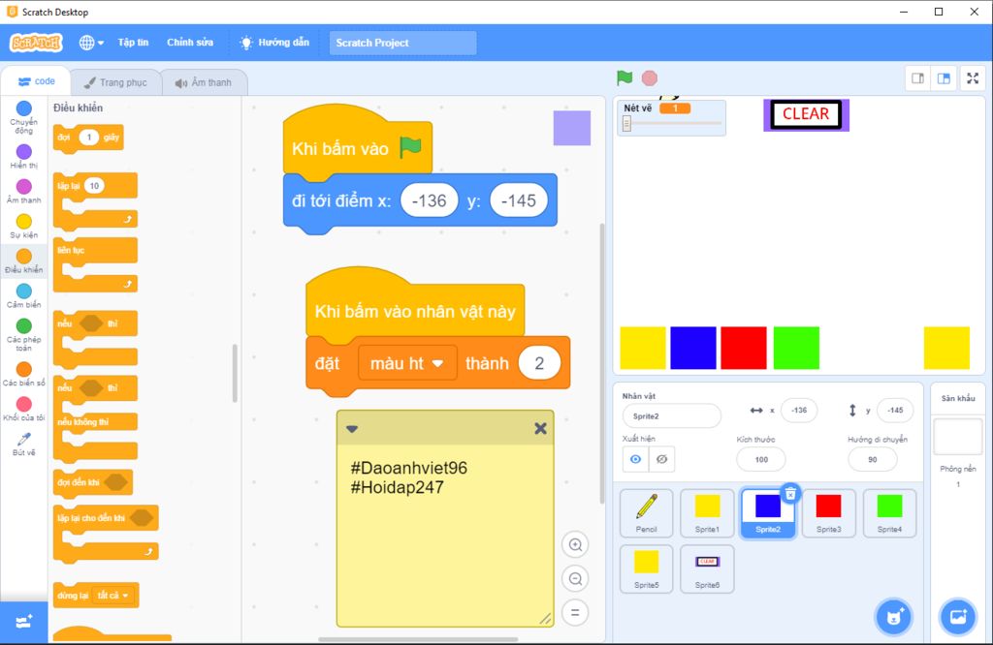Switch to small stage layout
This screenshot has width=993, height=645.
point(917,78)
